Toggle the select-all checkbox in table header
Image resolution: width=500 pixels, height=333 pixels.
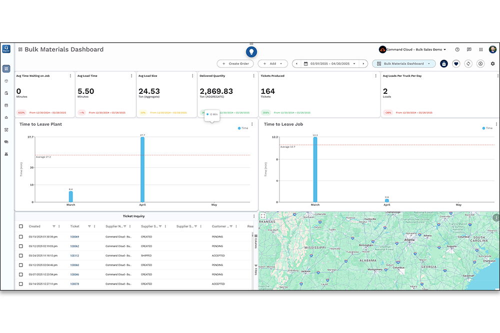click(21, 227)
